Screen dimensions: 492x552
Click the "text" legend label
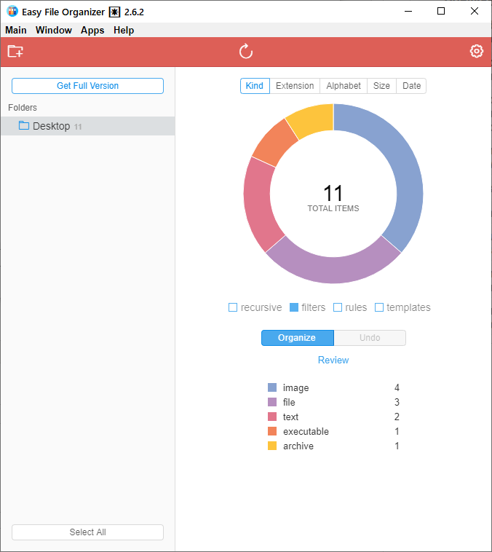pos(290,417)
